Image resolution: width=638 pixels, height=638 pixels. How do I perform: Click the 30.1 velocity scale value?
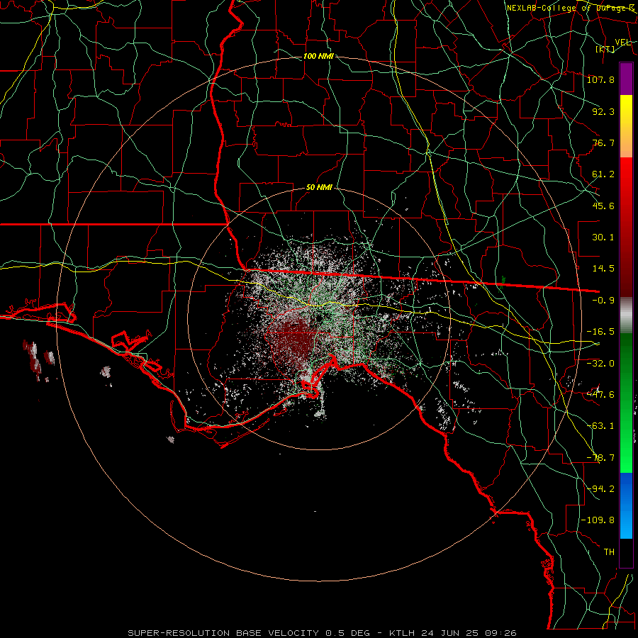pos(603,237)
